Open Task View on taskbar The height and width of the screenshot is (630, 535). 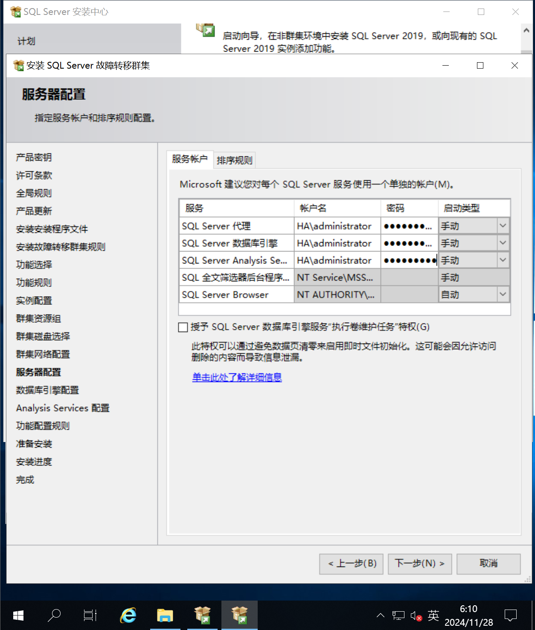[90, 615]
